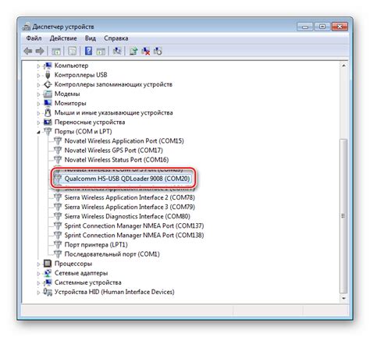Click the Back arrow toolbar icon

28,51
